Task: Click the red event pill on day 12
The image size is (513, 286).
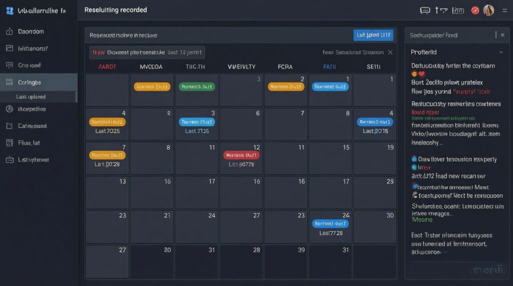Action: [241, 155]
